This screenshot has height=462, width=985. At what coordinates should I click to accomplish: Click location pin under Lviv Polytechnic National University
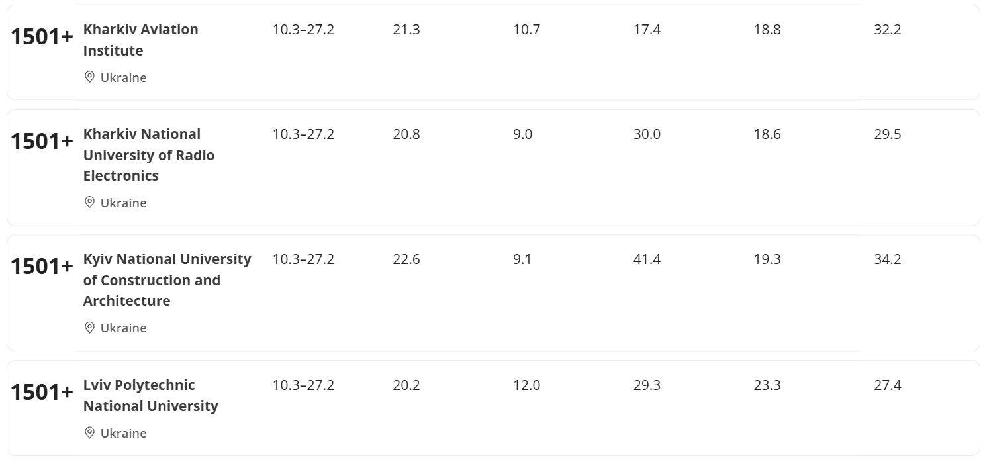pyautogui.click(x=89, y=433)
